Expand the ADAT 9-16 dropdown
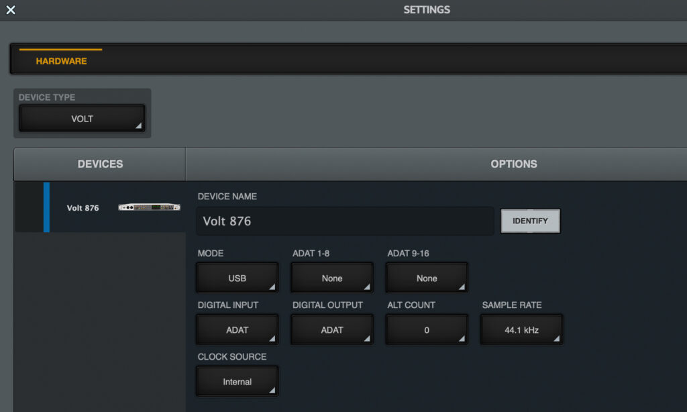 point(427,278)
